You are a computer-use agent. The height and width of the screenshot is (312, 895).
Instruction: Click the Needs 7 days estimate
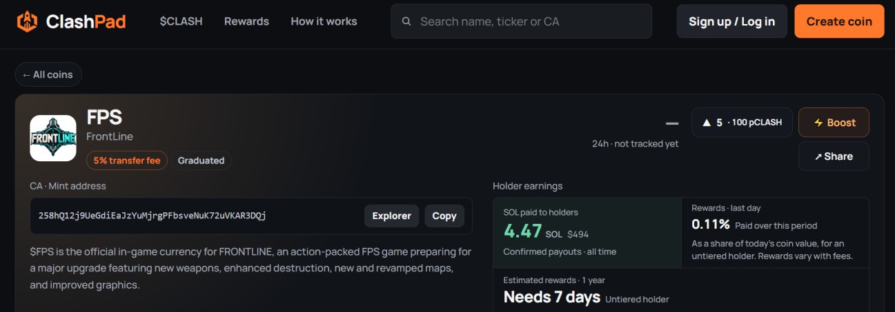point(552,298)
